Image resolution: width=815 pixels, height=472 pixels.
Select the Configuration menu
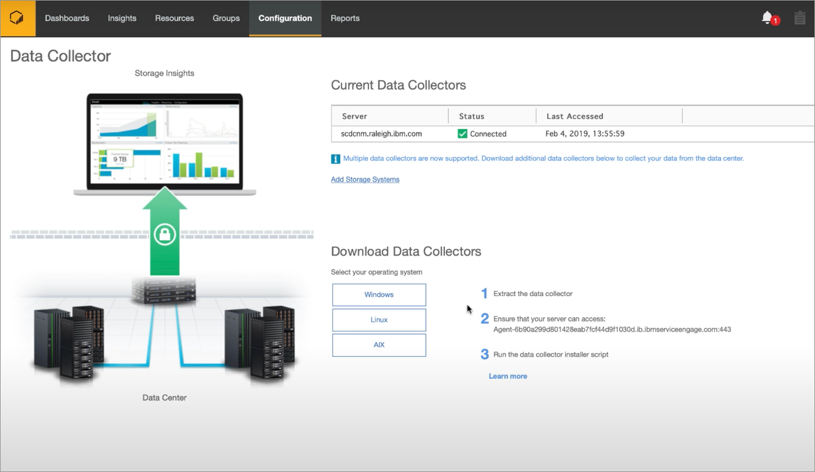click(x=285, y=18)
